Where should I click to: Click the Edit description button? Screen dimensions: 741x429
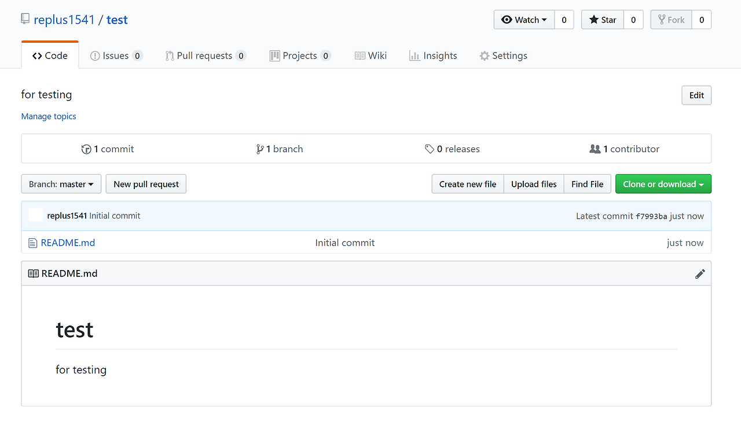tap(696, 95)
